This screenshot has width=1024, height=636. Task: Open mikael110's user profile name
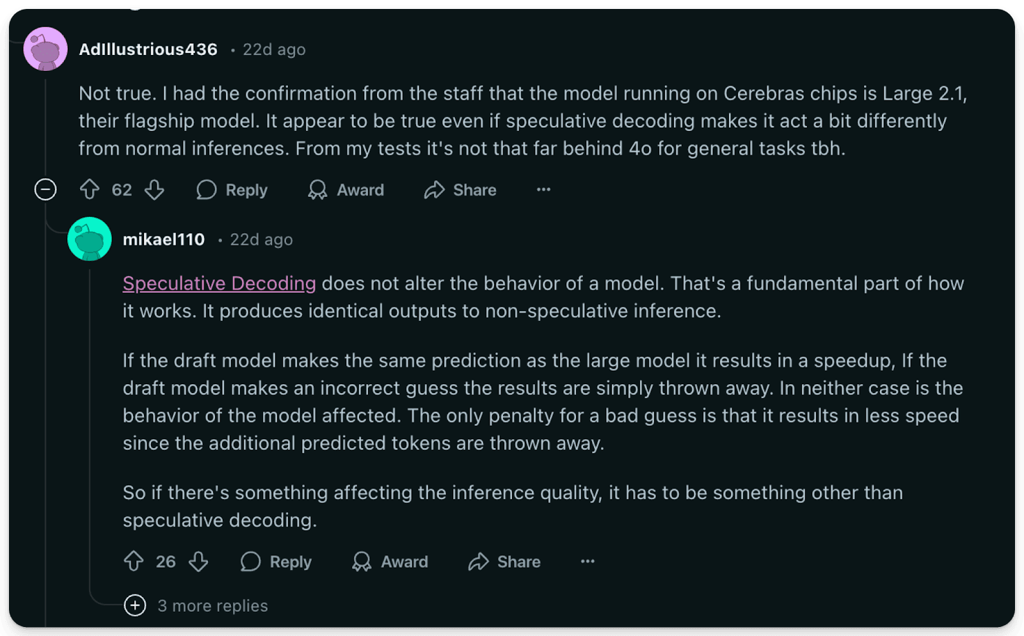click(x=164, y=240)
